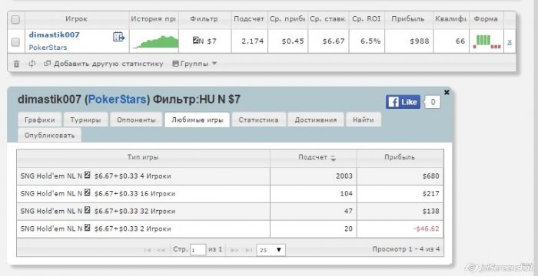Viewport: 538px width, 276px height.
Task: Switch to the Оппоненты tab
Action: (136, 120)
